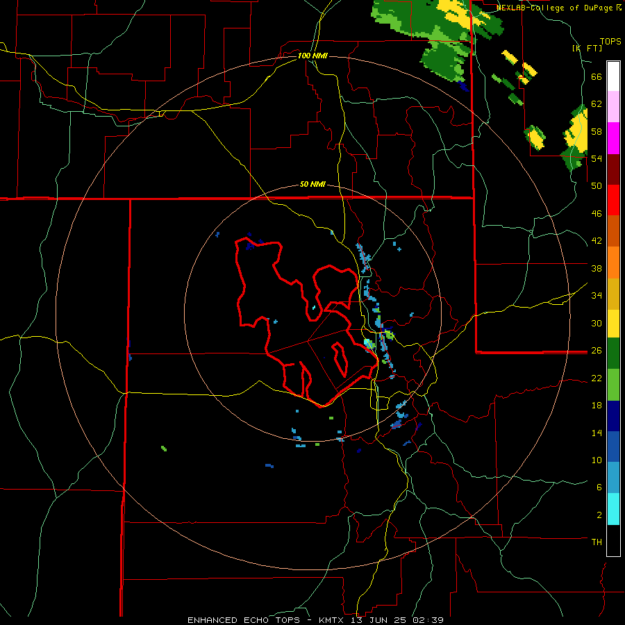Click the 22 value on the scale
Screen dimensions: 625x625
coord(597,378)
